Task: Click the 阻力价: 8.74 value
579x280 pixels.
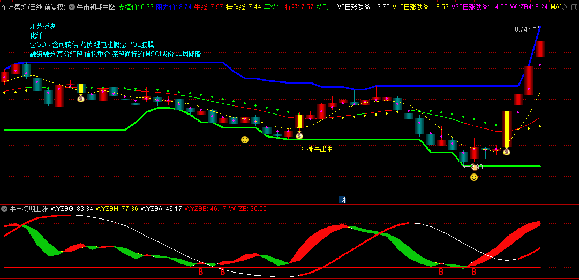Action: click(174, 6)
